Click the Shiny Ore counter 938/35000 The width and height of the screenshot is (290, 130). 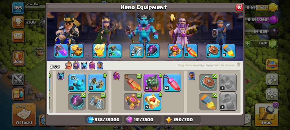point(103,120)
